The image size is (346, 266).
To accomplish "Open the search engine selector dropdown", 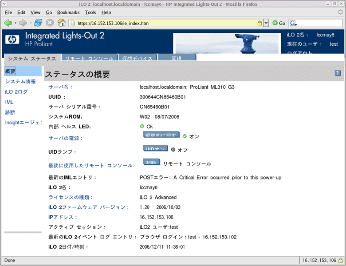I will [x=294, y=23].
